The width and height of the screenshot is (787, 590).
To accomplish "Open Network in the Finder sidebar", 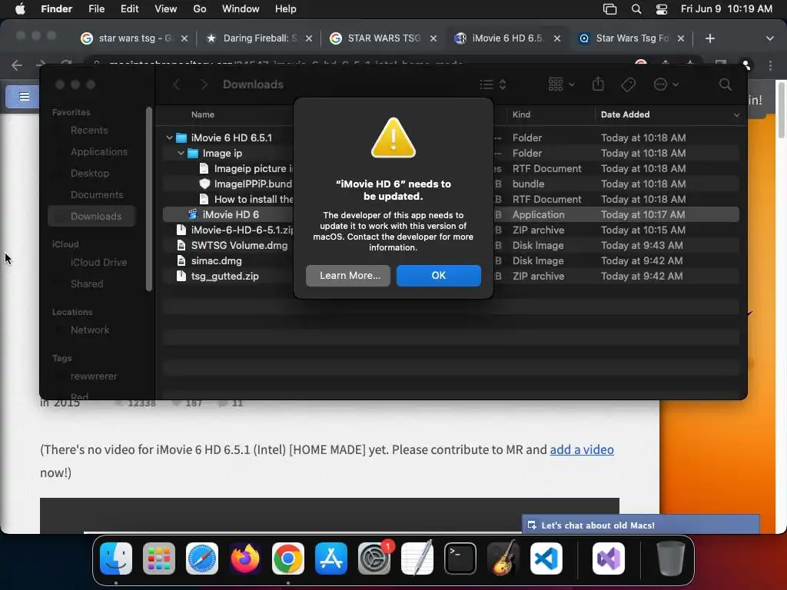I will 89,330.
